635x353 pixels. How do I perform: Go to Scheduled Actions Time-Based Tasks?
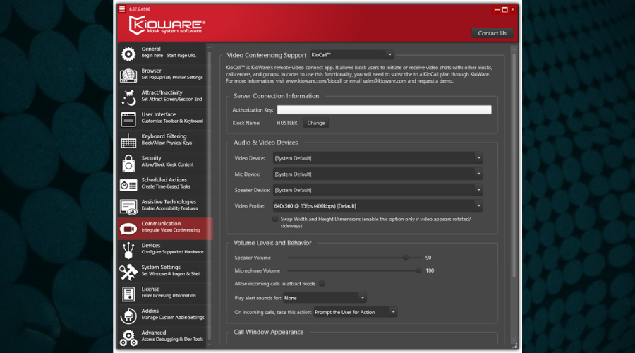tap(165, 184)
